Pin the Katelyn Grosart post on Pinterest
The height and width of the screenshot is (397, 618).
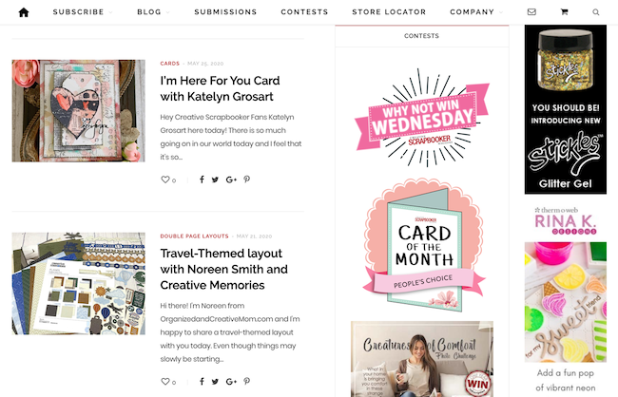click(x=247, y=180)
